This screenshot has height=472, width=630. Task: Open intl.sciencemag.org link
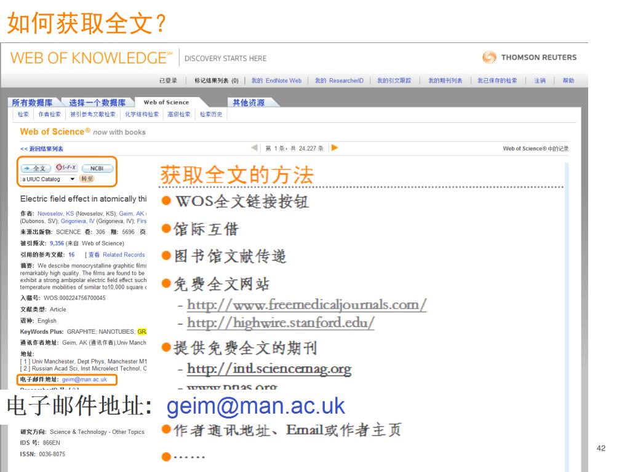tap(269, 369)
